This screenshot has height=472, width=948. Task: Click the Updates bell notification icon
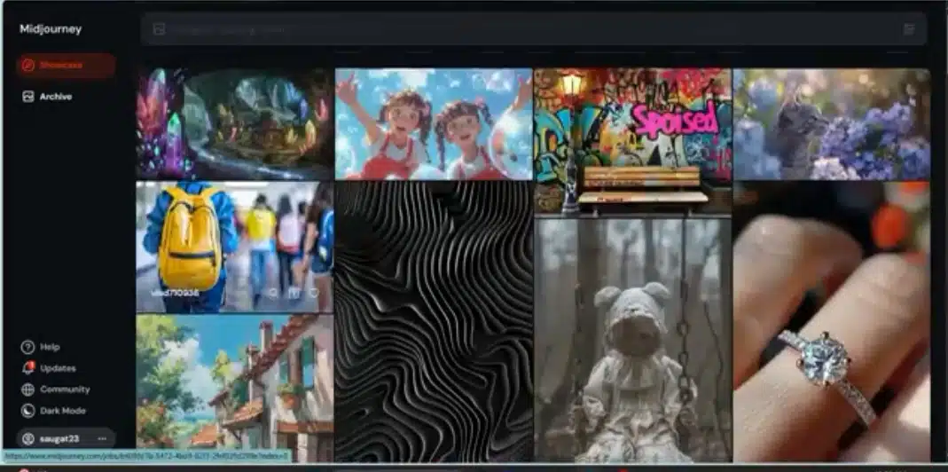tap(27, 368)
